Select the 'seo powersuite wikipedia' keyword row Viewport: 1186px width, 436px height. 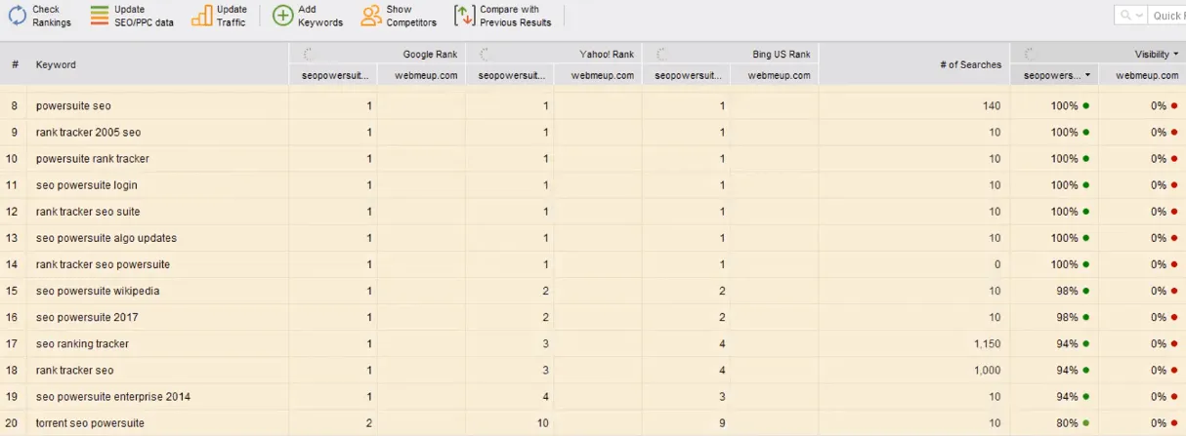click(x=98, y=291)
